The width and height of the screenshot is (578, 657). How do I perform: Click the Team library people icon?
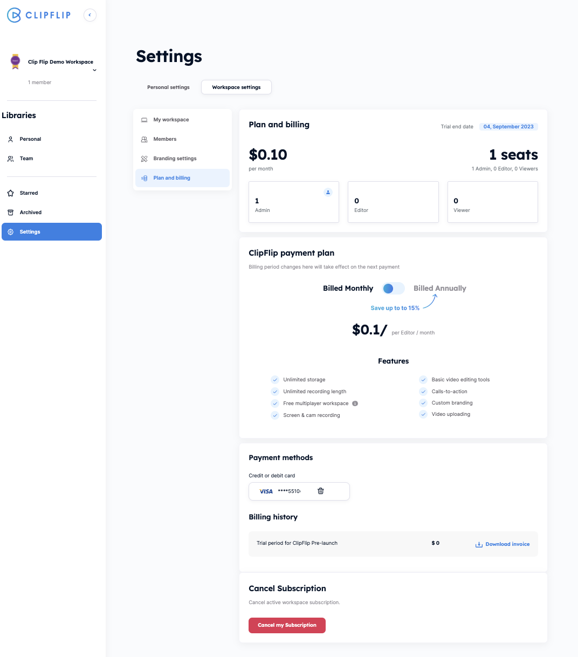10,159
